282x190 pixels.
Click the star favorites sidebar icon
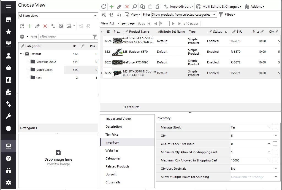[9, 32]
